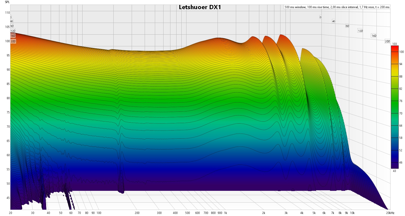The width and height of the screenshot is (405, 216).
Task: Click the Letshuoer DX1 chart title
Action: click(x=200, y=7)
